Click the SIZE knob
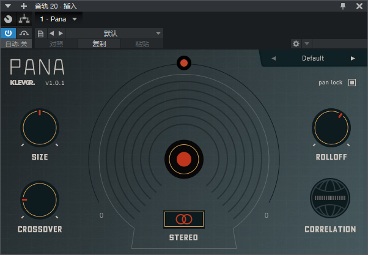This screenshot has width=368, height=255. point(40,128)
